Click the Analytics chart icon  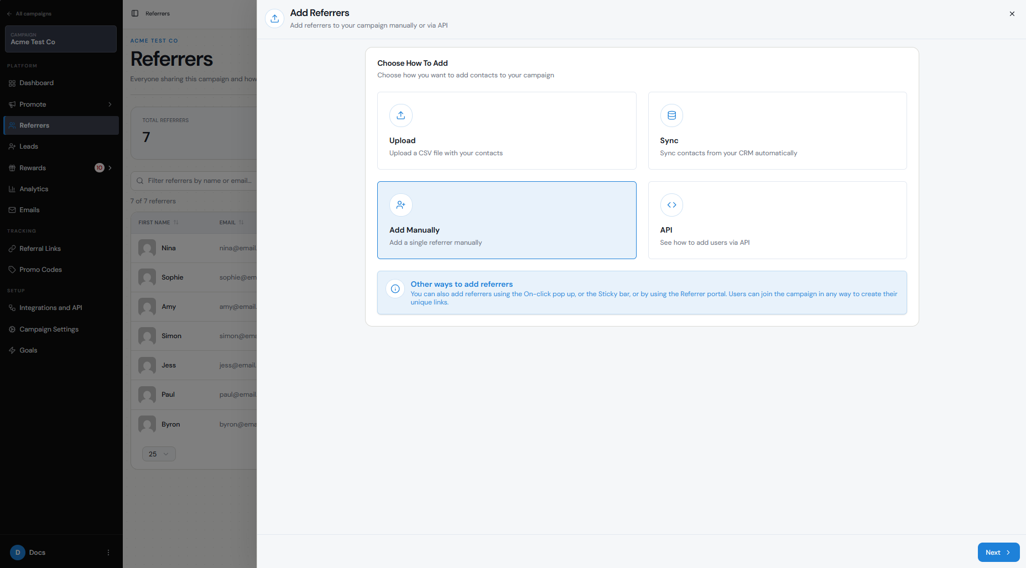pyautogui.click(x=12, y=189)
